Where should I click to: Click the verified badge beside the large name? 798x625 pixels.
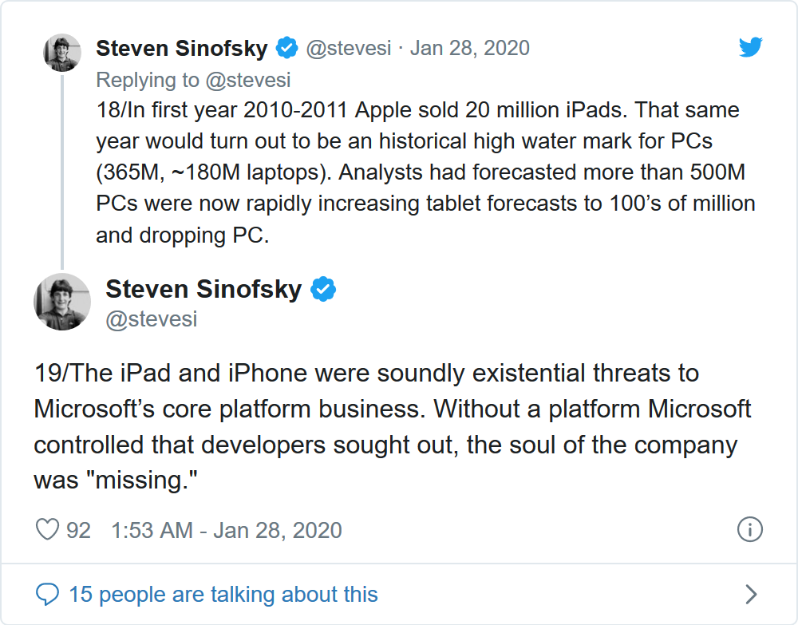(322, 289)
